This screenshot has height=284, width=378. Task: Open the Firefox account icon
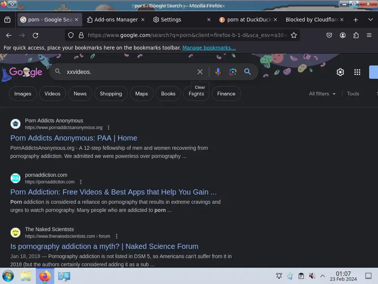pyautogui.click(x=343, y=35)
